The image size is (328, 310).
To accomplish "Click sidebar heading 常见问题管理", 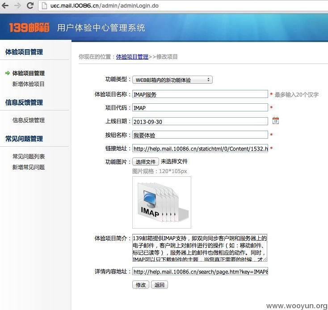I will click(x=24, y=139).
